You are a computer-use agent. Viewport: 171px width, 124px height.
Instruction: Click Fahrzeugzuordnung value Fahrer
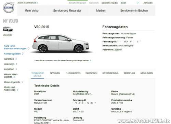click(x=130, y=37)
